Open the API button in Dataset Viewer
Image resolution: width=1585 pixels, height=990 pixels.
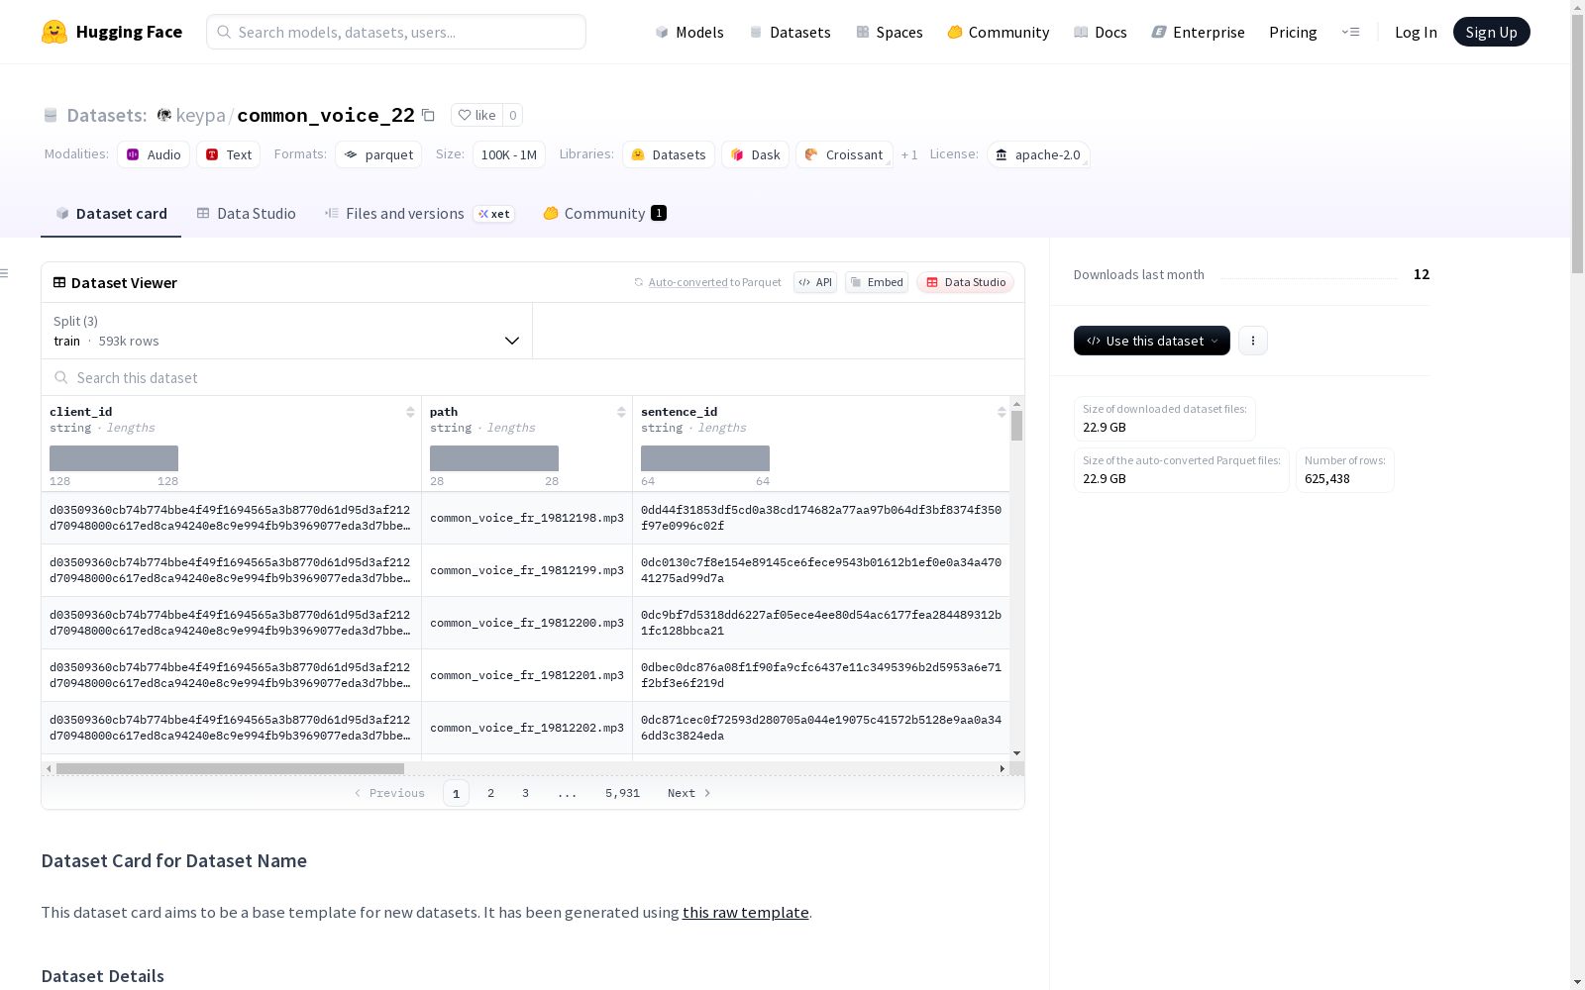(x=815, y=282)
